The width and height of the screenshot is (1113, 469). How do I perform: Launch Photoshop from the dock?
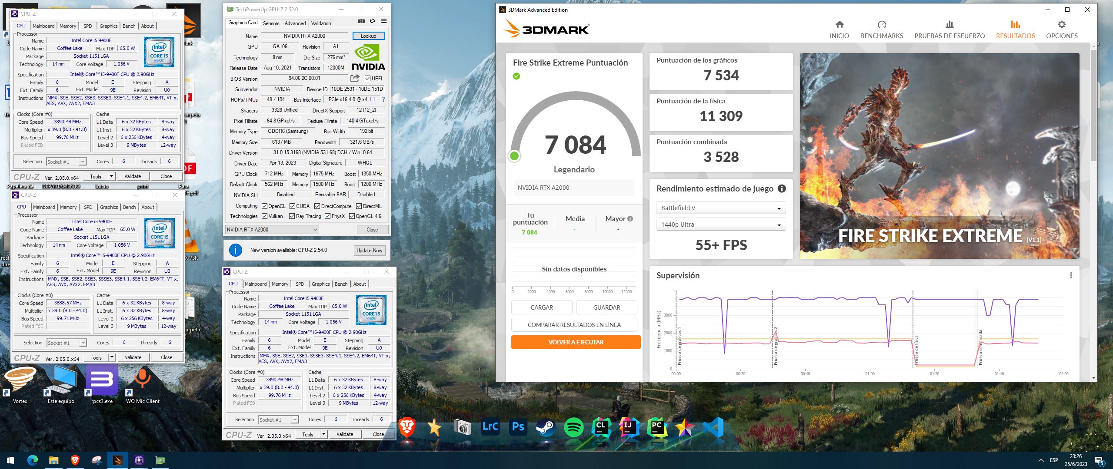point(518,427)
